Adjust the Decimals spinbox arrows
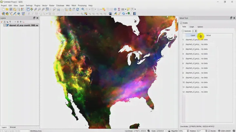Image resolution: width=236 pixels, height=132 pixels. coord(196,31)
